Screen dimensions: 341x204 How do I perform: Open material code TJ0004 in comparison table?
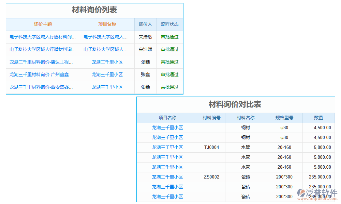point(211,147)
